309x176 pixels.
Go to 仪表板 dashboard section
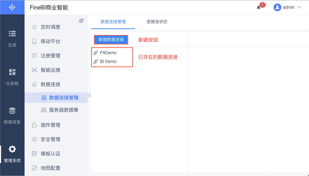point(12,76)
